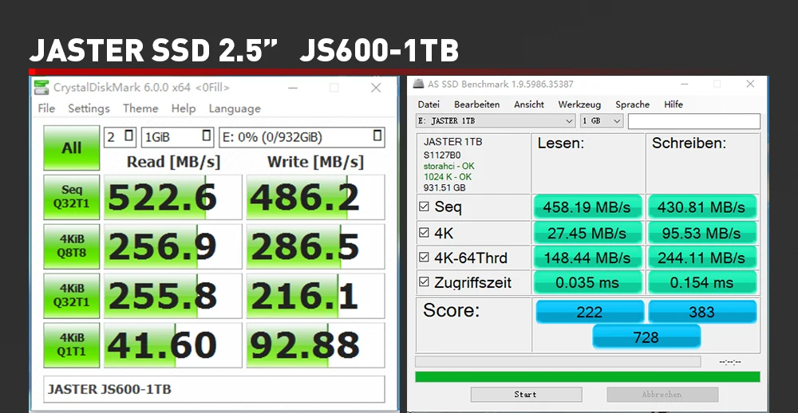Click the S1127B0 firmware text
Screen dimensions: 798x413
click(442, 155)
